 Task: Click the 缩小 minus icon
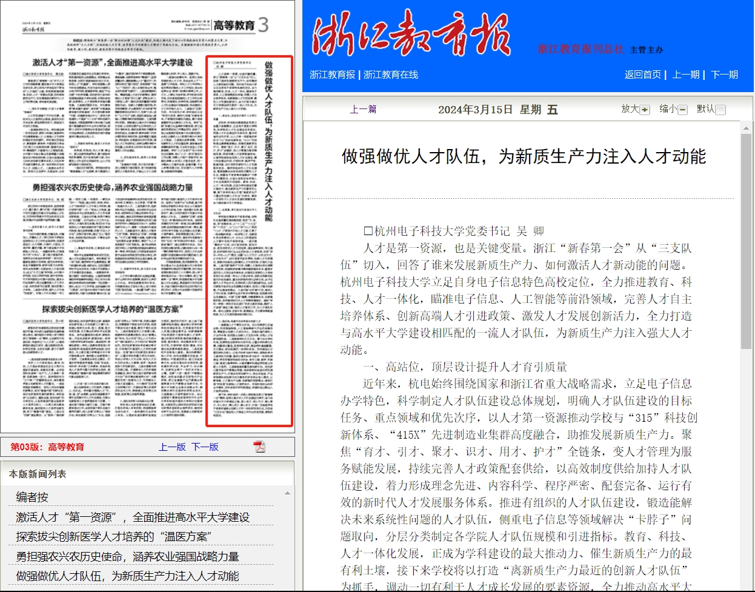tap(683, 110)
